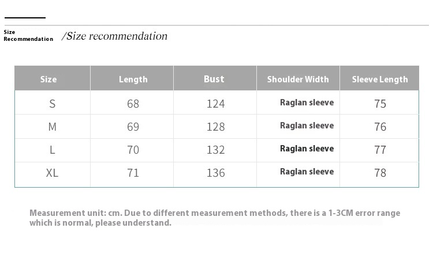
Task: Click the bust value 136
Action: tap(215, 173)
